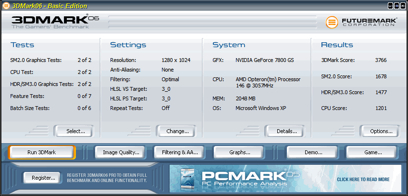The width and height of the screenshot is (408, 196).
Task: Click the HDR/SM3.0 Graphics Tests label
Action: [x=42, y=84]
